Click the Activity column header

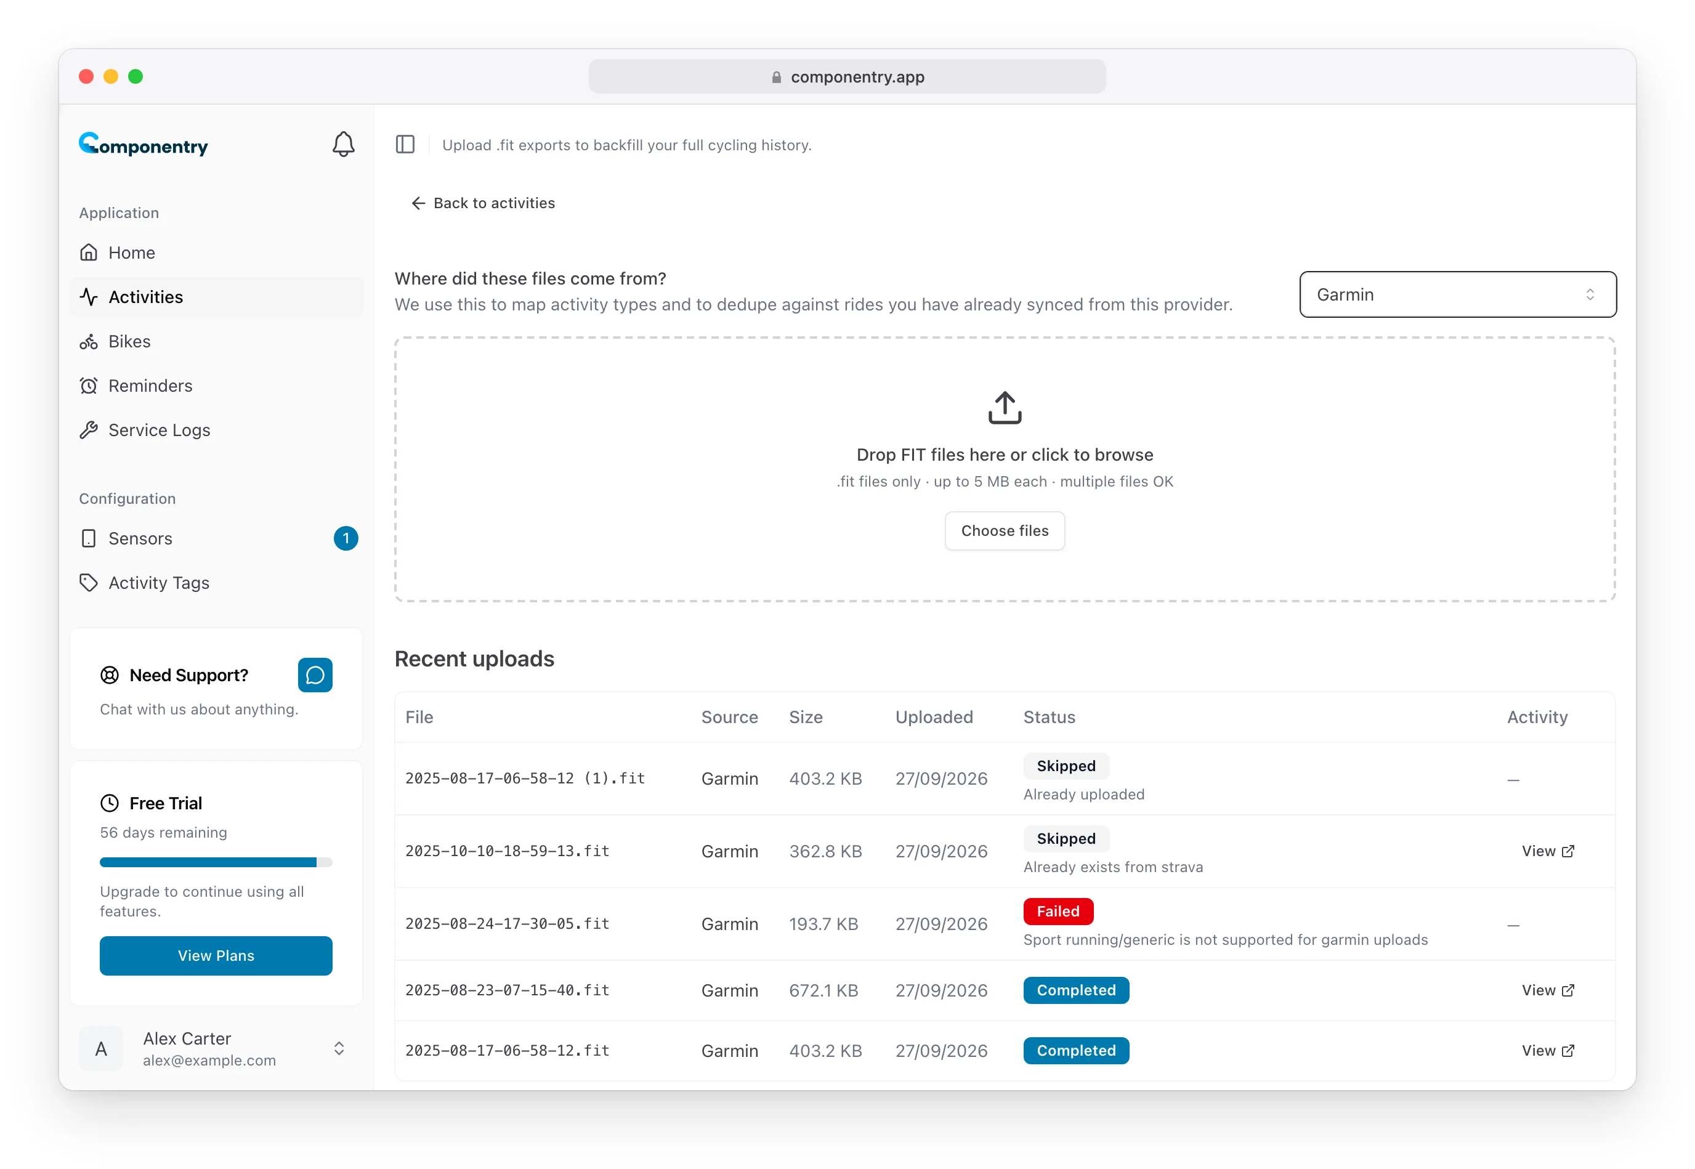(1537, 717)
